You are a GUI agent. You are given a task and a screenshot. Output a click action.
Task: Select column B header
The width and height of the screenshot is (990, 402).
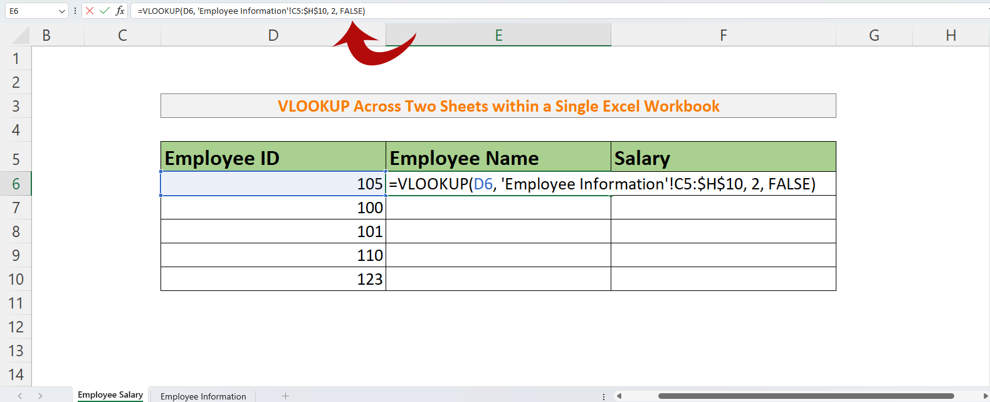pyautogui.click(x=46, y=35)
